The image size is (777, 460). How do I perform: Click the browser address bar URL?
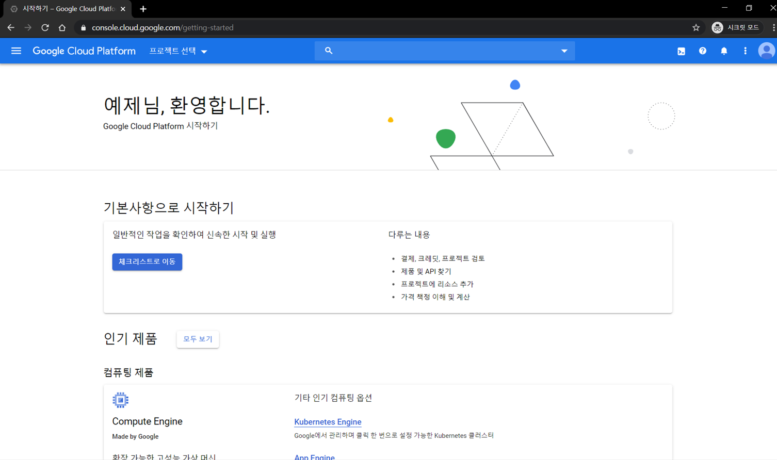point(163,28)
